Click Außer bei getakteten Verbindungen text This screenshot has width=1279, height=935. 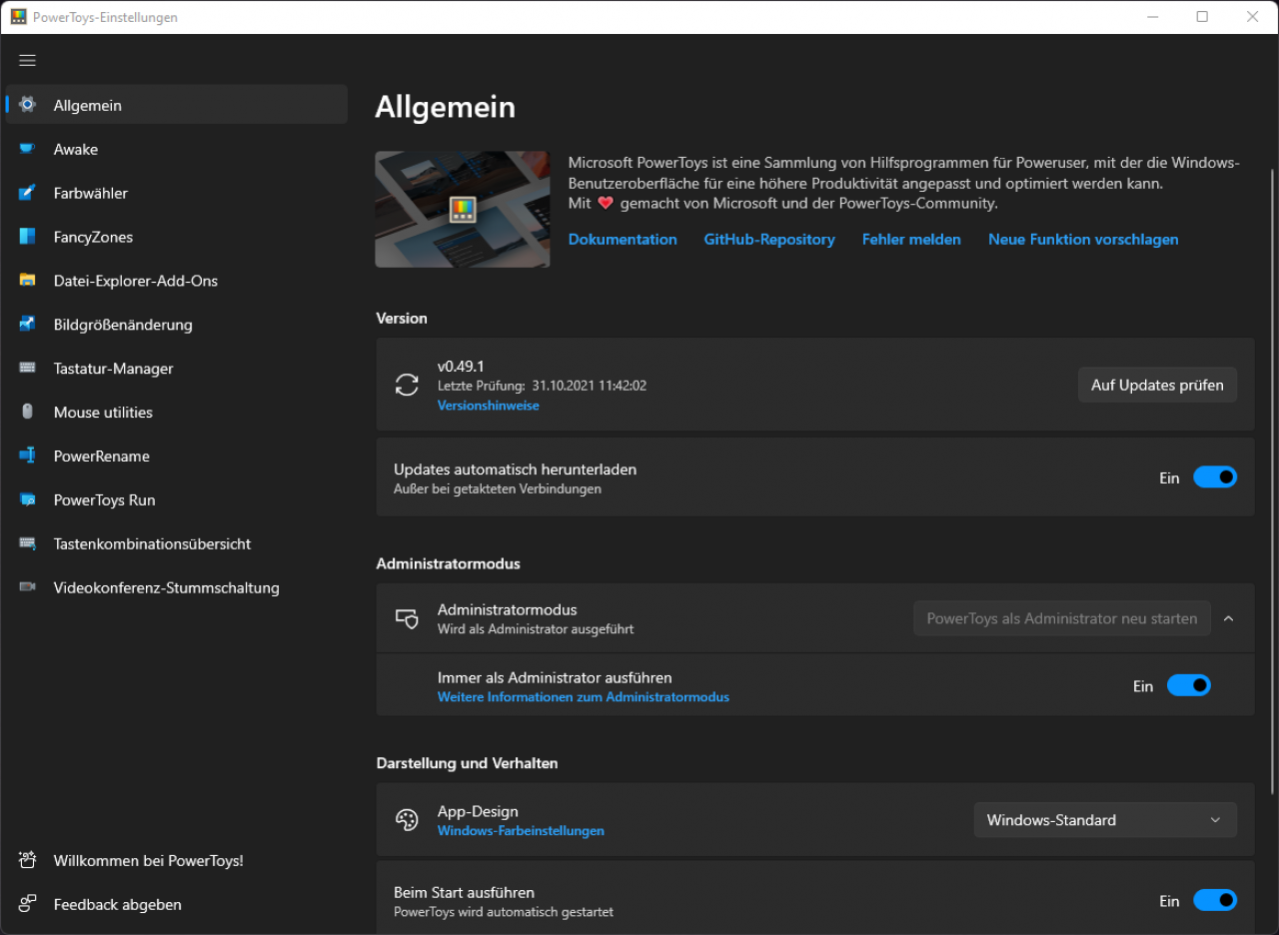(x=498, y=489)
